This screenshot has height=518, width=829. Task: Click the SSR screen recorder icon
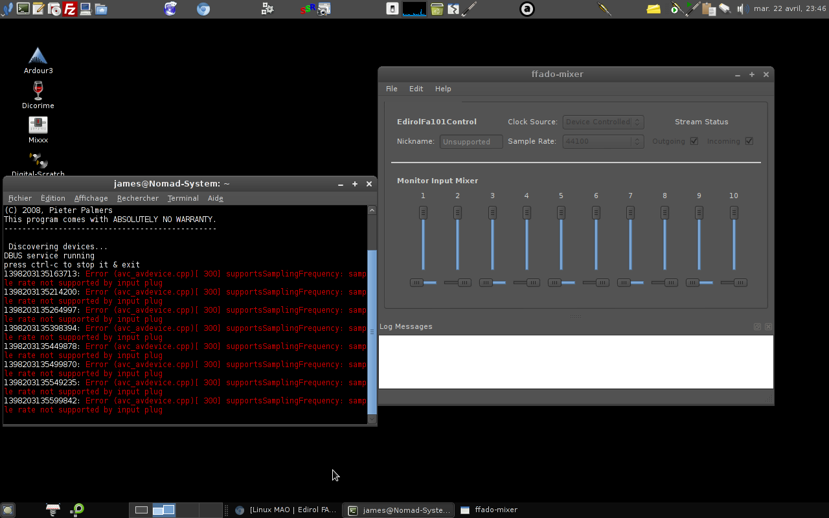tap(308, 9)
